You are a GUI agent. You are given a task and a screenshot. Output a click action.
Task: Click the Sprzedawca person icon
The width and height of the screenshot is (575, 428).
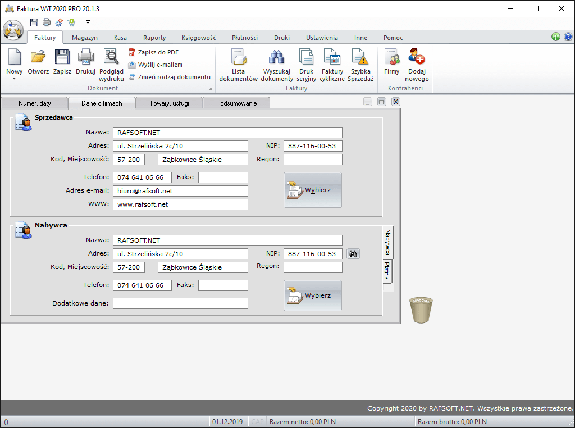(24, 122)
